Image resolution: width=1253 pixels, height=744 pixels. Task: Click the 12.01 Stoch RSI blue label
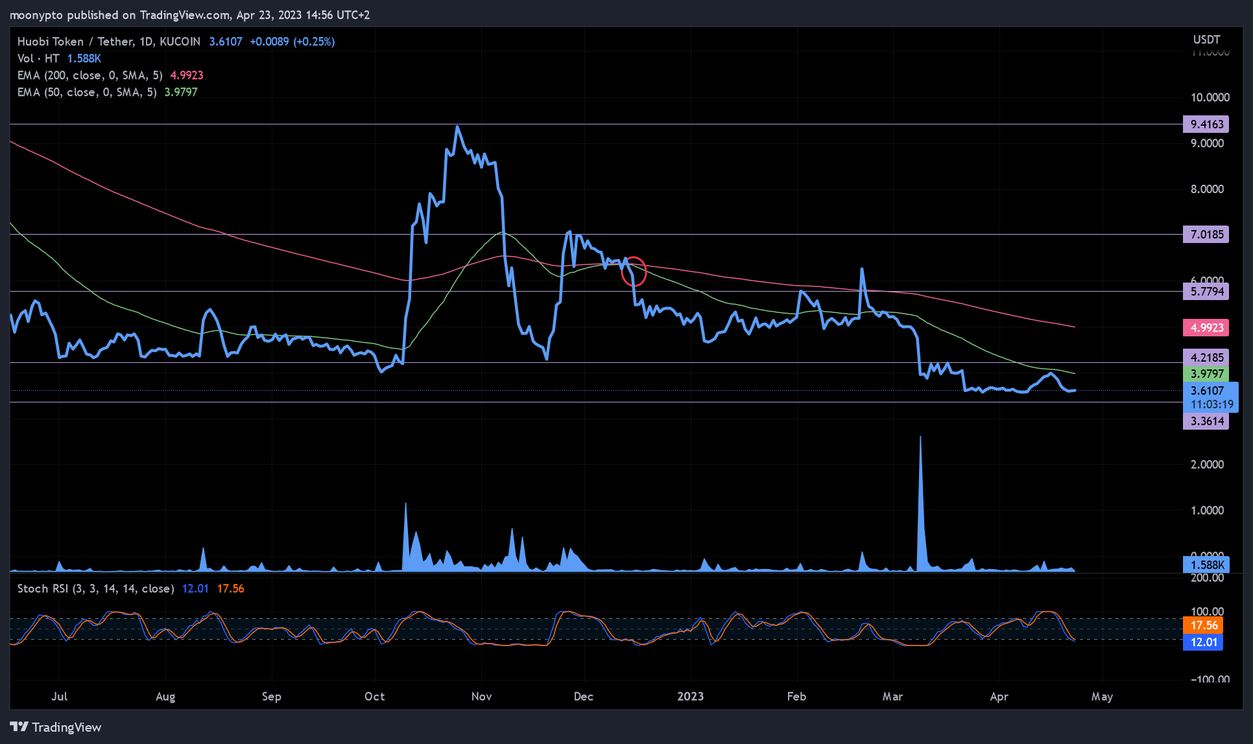[1203, 642]
